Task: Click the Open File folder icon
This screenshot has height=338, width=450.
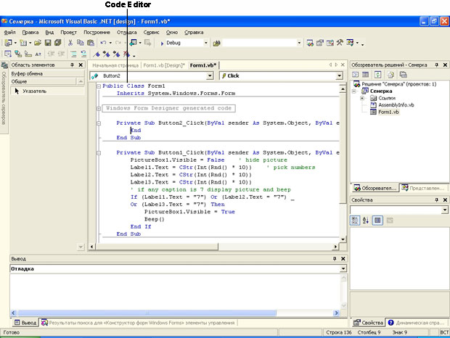Action: 38,43
